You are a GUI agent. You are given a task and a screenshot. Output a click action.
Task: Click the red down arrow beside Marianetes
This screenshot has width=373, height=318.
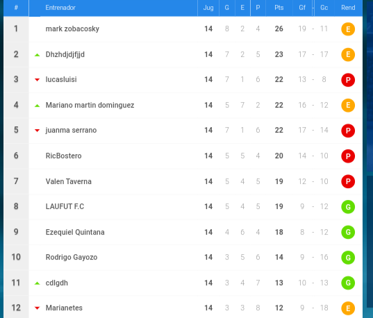pos(37,308)
